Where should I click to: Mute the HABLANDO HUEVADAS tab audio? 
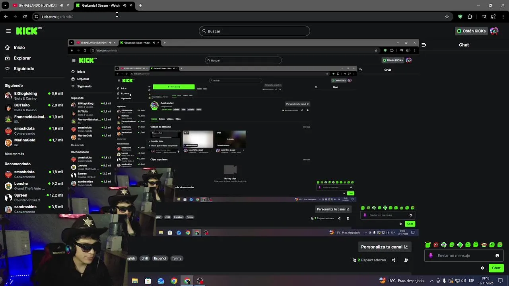click(x=61, y=6)
